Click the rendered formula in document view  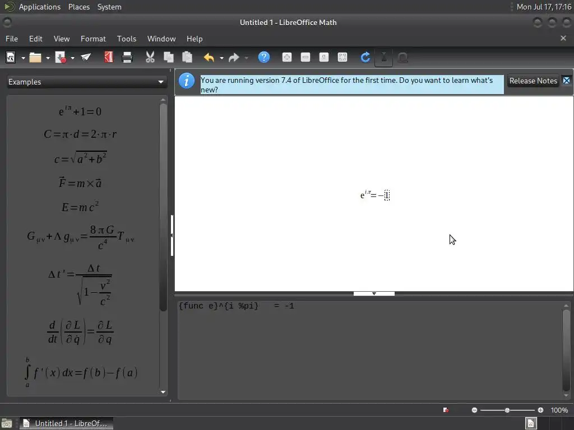375,194
